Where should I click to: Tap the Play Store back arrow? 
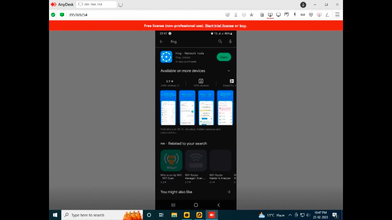coord(161,42)
